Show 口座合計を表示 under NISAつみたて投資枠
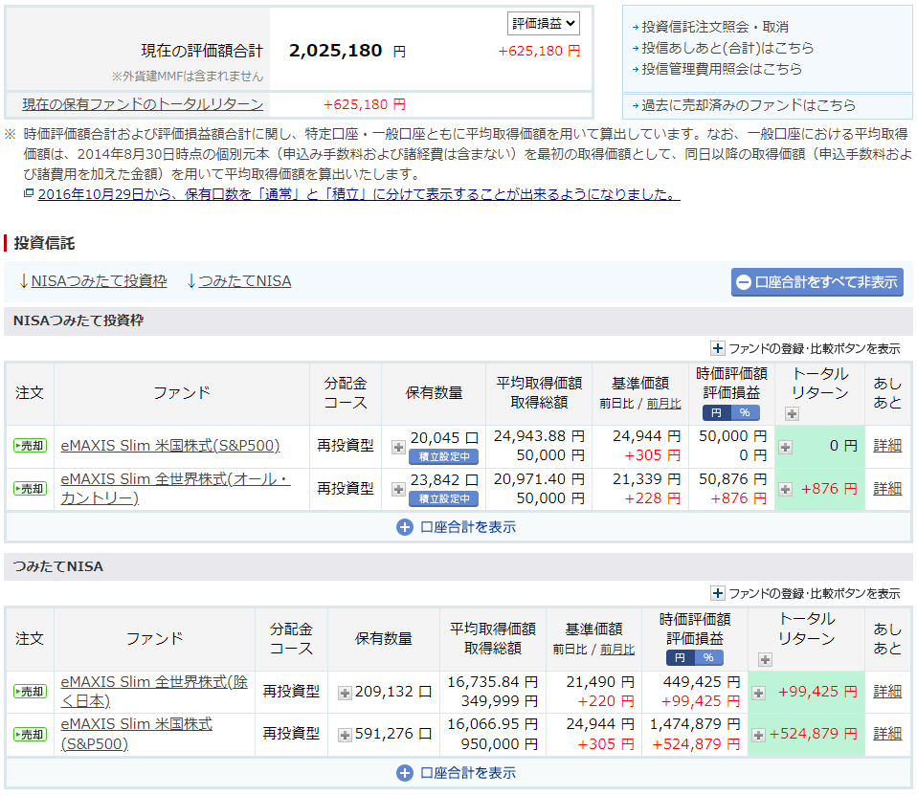Screen dimensions: 917x795 pyautogui.click(x=457, y=527)
